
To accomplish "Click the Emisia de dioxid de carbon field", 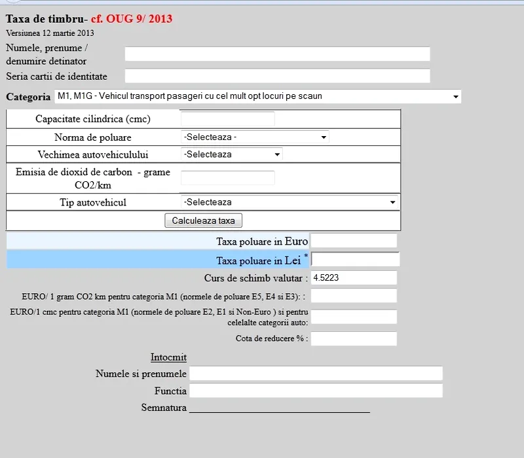I will coord(227,178).
